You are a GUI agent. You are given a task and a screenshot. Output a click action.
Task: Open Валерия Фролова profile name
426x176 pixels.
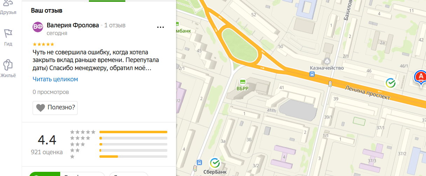click(73, 26)
